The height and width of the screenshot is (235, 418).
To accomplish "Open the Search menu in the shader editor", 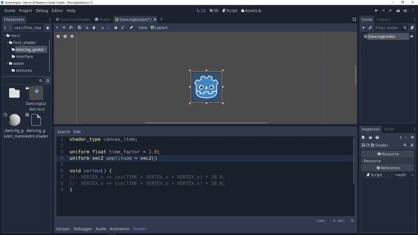I will pyautogui.click(x=63, y=132).
